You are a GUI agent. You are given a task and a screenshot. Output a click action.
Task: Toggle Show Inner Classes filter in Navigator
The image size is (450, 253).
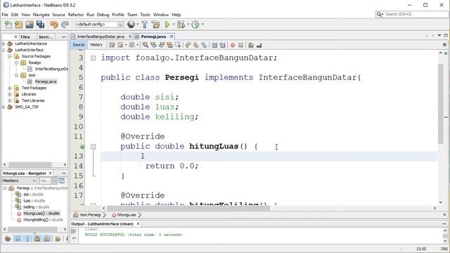(x=47, y=239)
